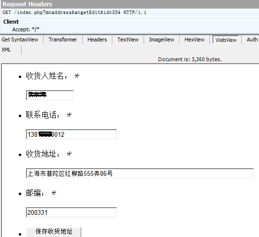Switch to TextView tab

click(128, 40)
